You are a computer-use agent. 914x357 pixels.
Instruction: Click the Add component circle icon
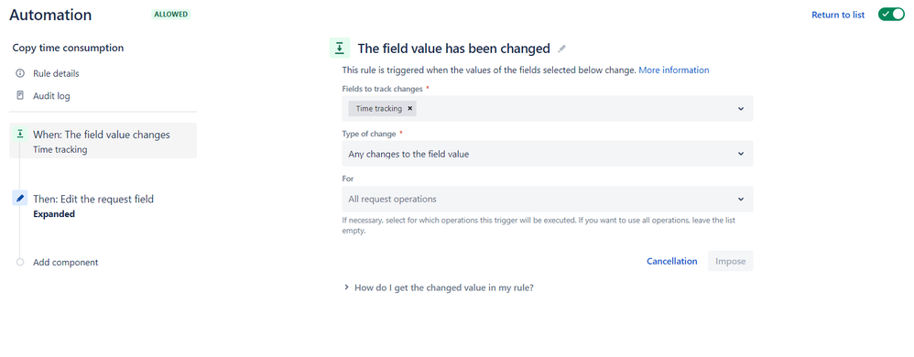[20, 262]
